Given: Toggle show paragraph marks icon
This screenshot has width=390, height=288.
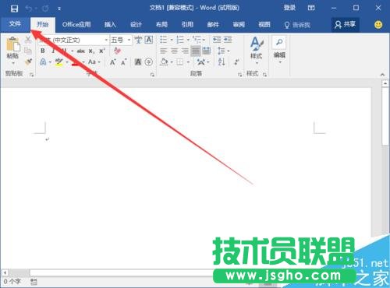Looking at the screenshot, I should pos(236,62).
